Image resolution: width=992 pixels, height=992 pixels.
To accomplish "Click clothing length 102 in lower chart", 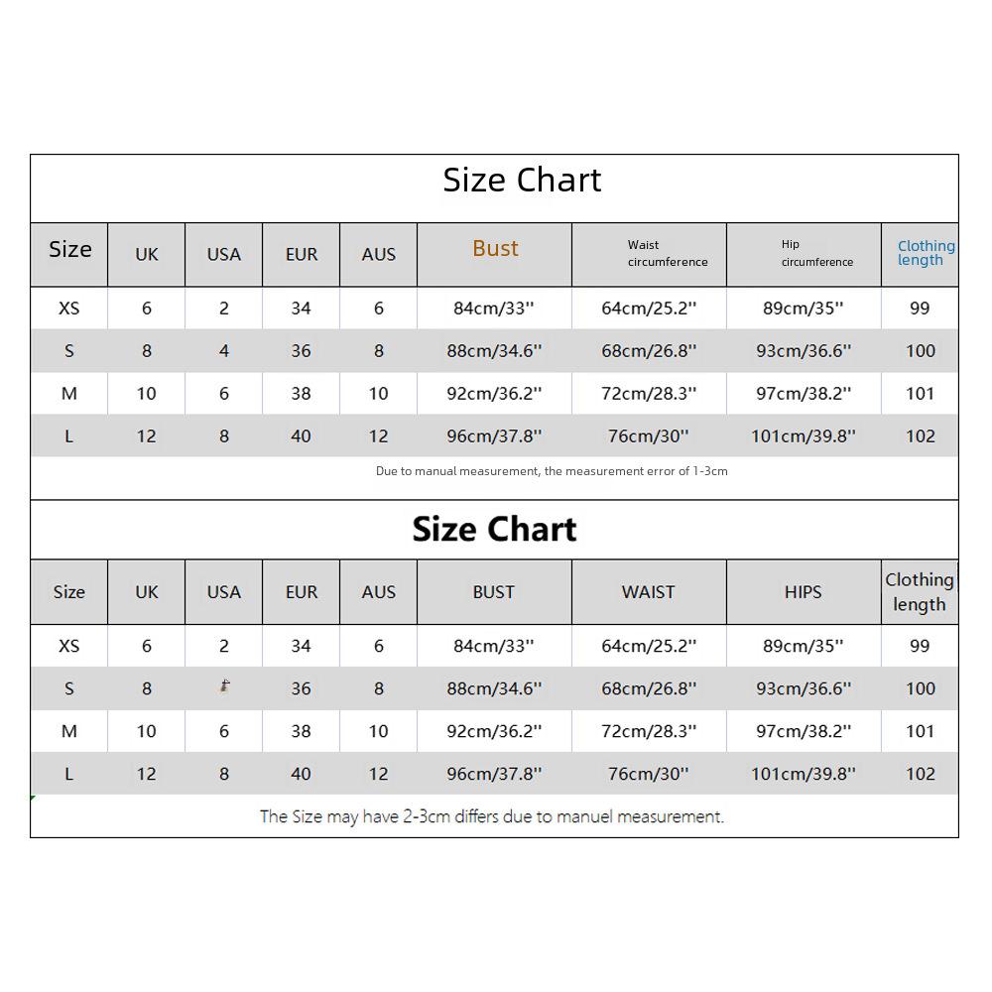I will point(920,774).
